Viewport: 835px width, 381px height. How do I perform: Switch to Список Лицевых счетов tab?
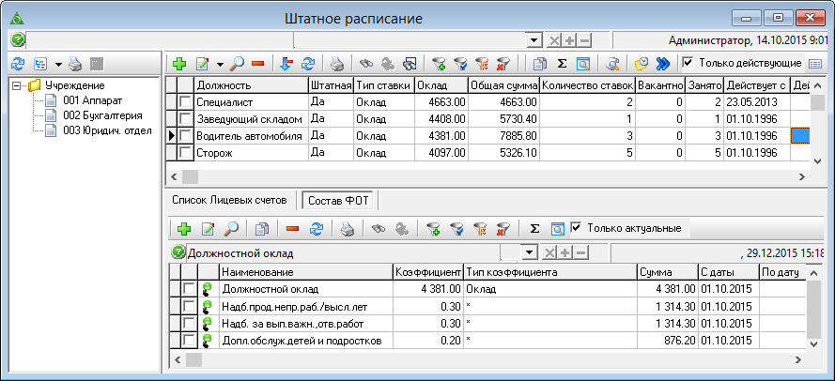230,200
